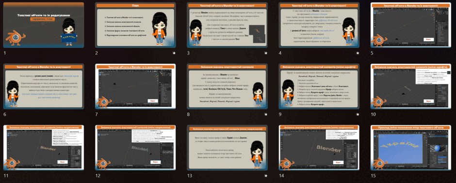456x183 pixels.
Task: Click the number label '7' below its slide
Action: (97, 115)
